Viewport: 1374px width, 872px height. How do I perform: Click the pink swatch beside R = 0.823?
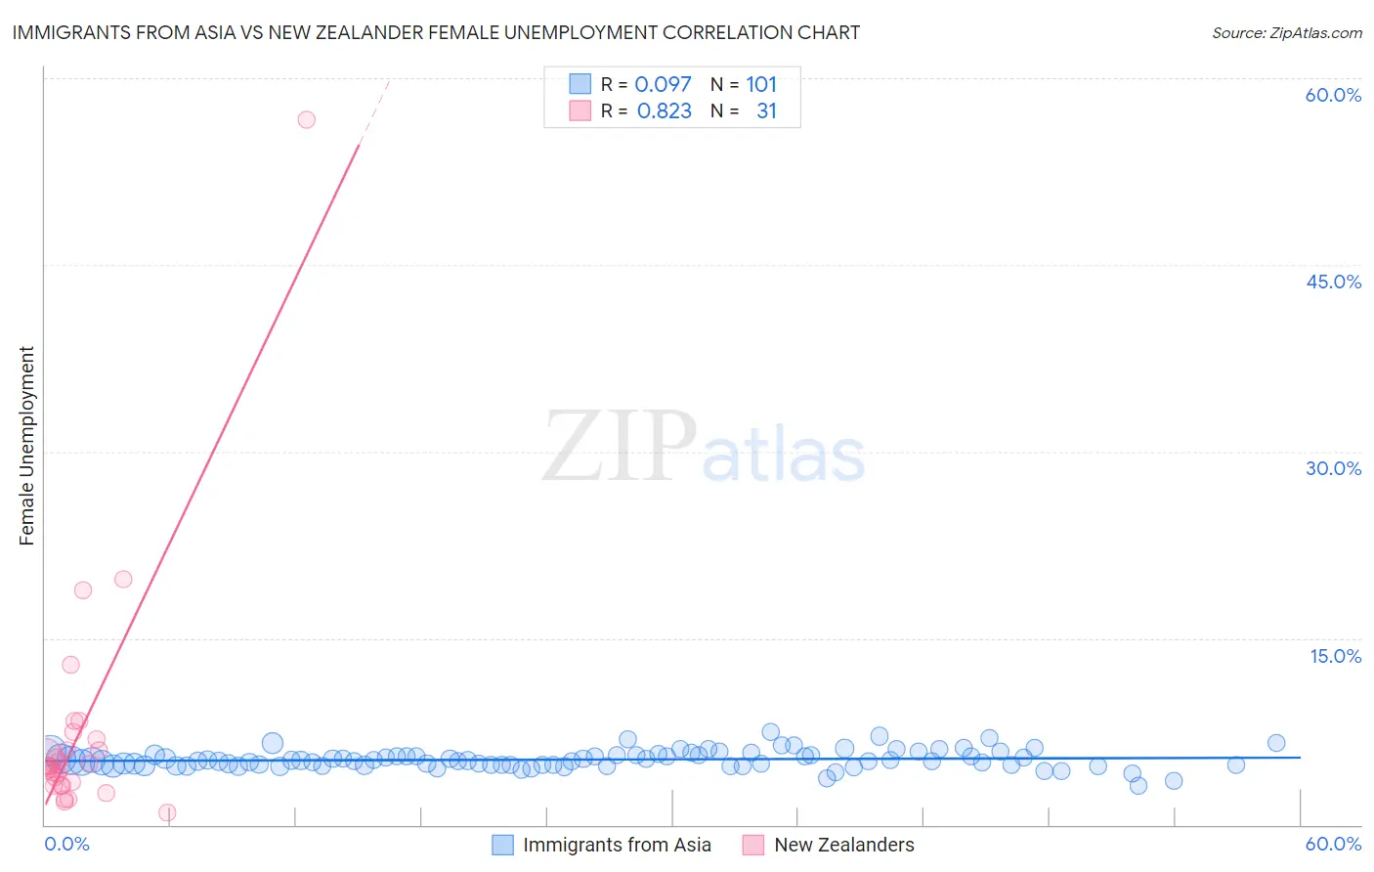(580, 110)
